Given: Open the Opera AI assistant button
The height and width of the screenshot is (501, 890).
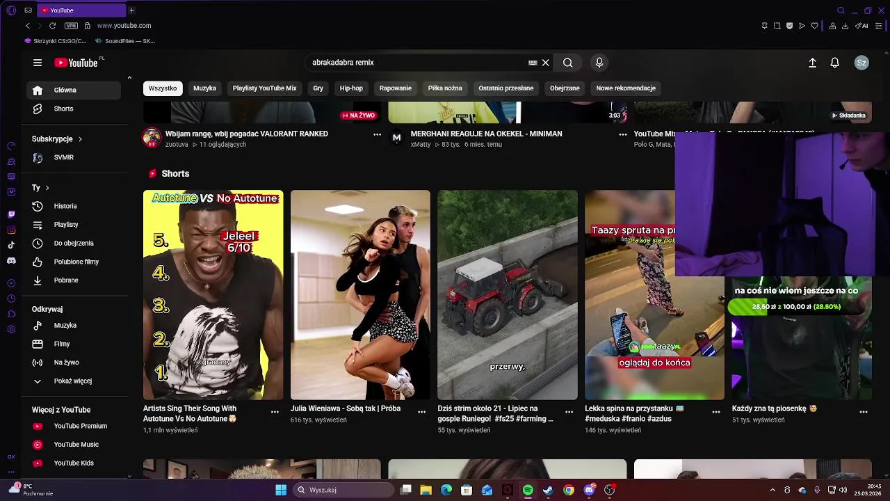Looking at the screenshot, I should point(862,26).
